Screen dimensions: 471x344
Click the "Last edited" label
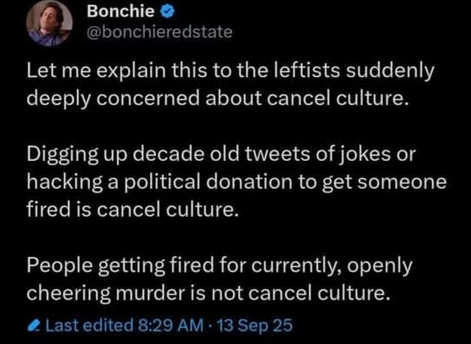click(x=89, y=326)
